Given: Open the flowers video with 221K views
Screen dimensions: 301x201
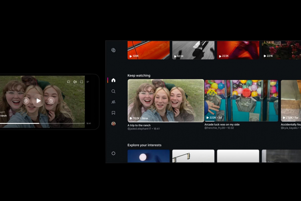Looking at the screenshot, I should 281,50.
